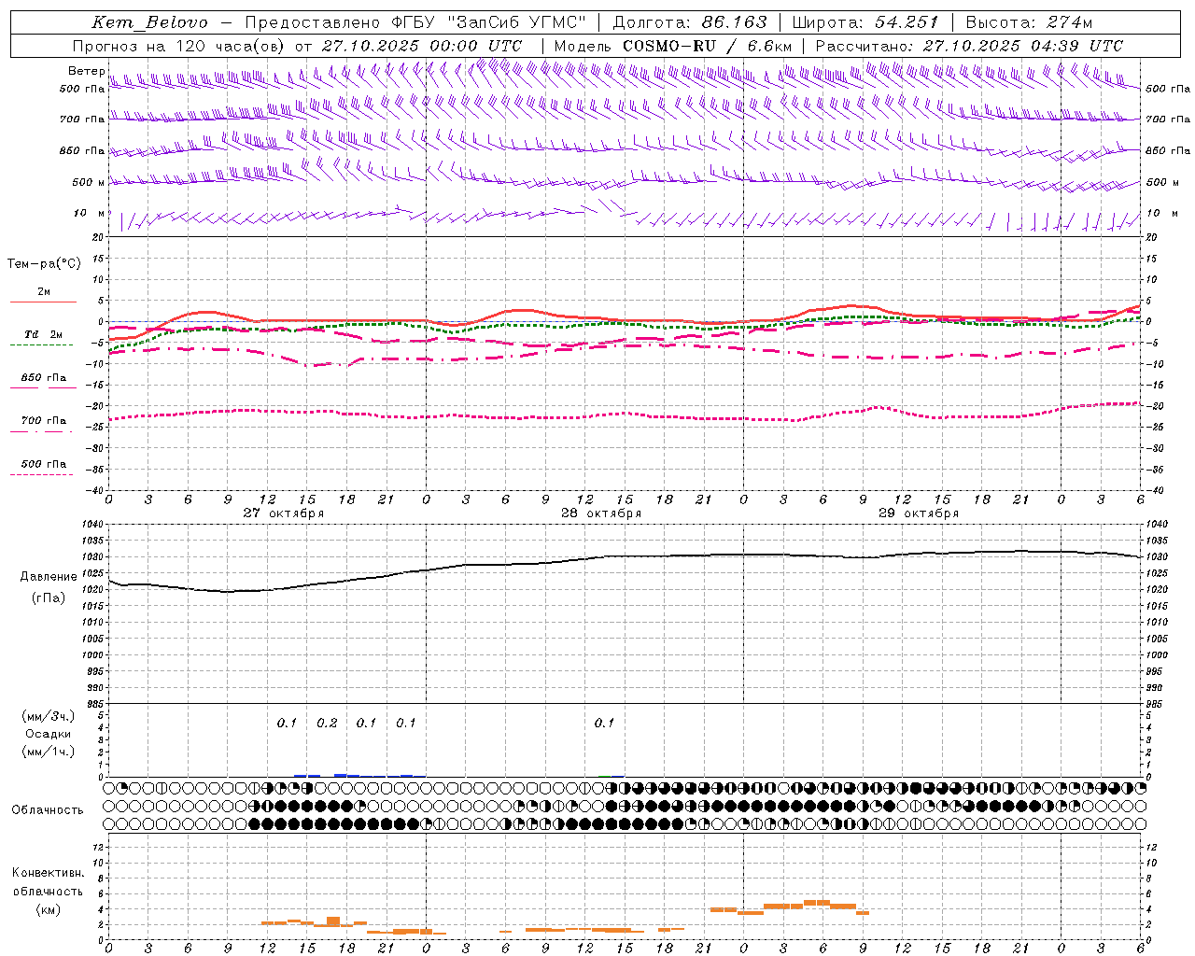Click the 10 м wind level label at left

click(90, 213)
